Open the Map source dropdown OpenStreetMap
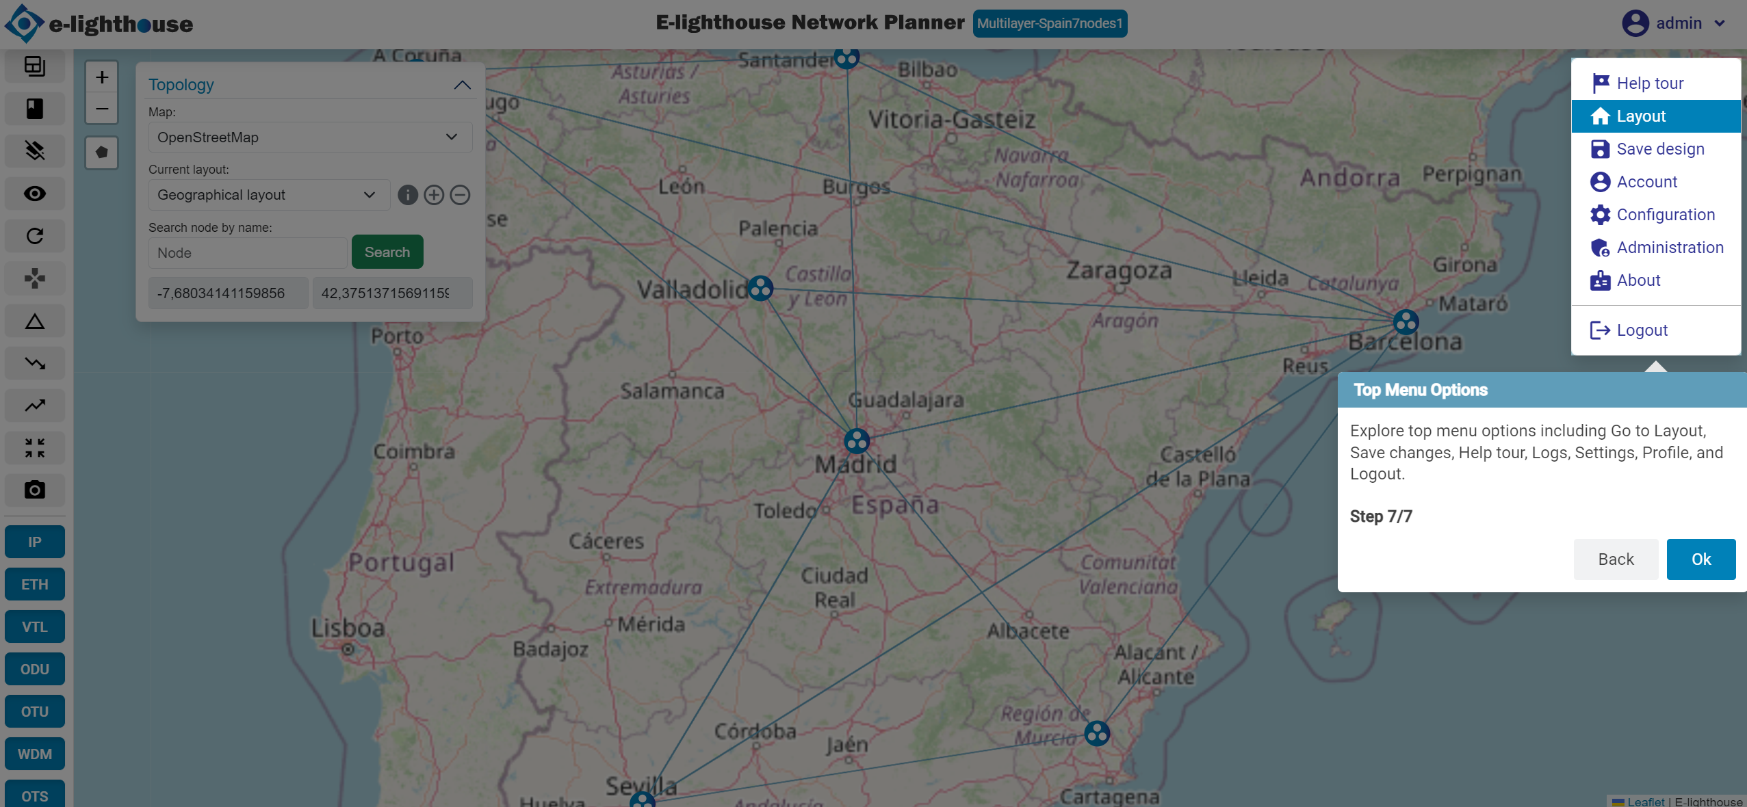 click(310, 137)
